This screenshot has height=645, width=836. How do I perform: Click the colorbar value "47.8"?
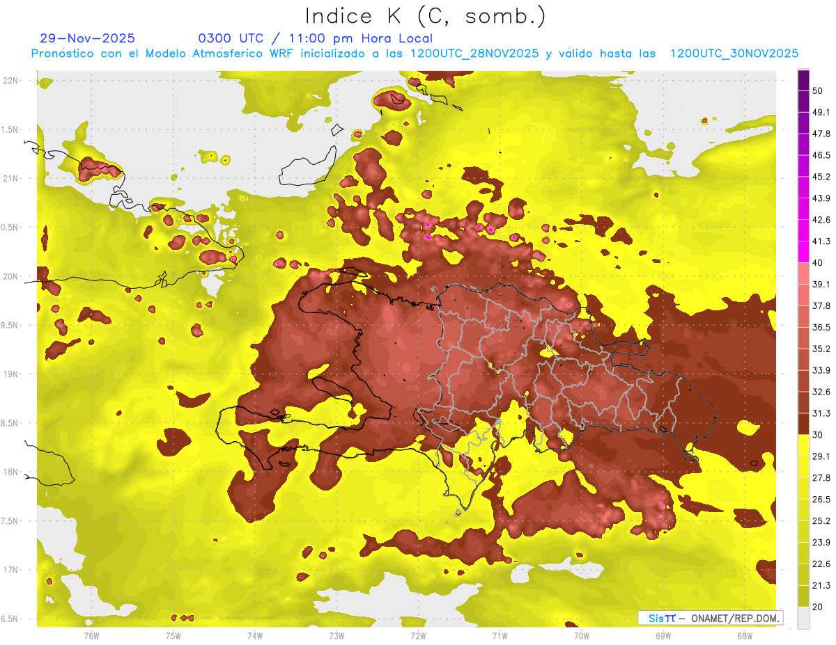tap(821, 134)
